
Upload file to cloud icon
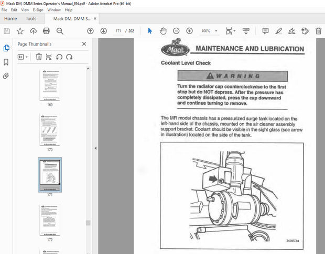[x=33, y=31]
